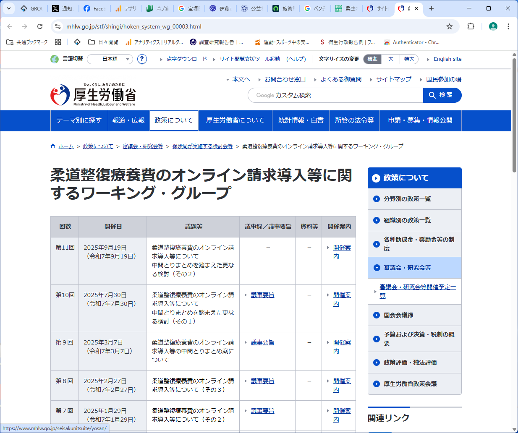The width and height of the screenshot is (518, 433).
Task: Click the Google カスタム検索 input field
Action: click(x=336, y=95)
